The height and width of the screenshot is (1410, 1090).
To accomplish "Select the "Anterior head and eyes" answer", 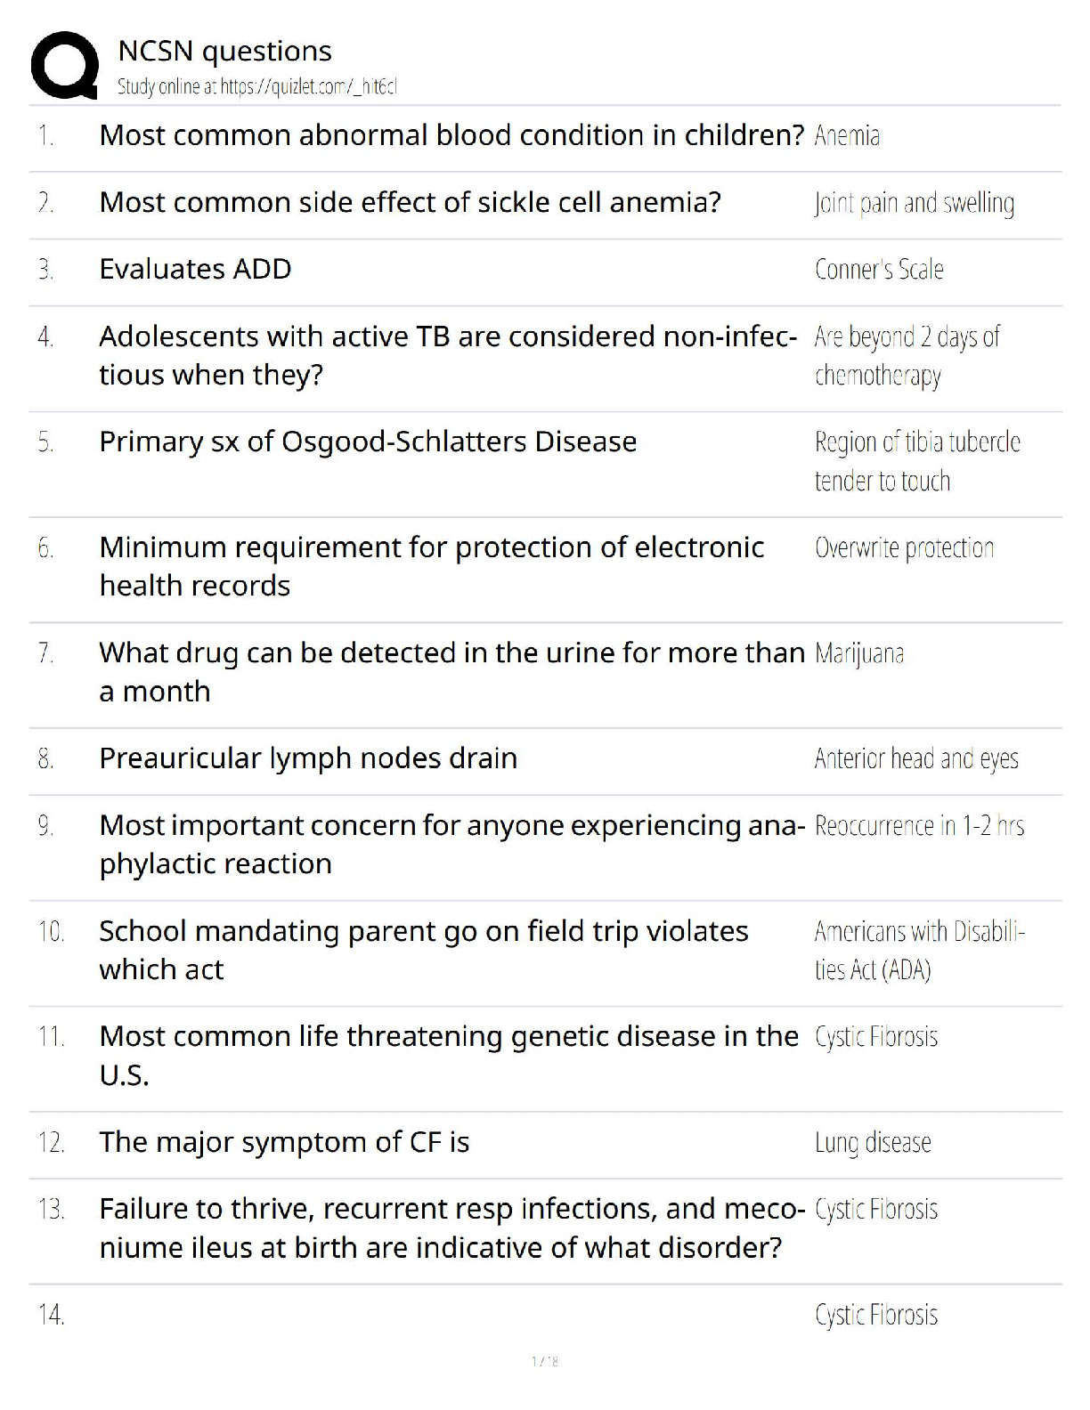I will 916,759.
